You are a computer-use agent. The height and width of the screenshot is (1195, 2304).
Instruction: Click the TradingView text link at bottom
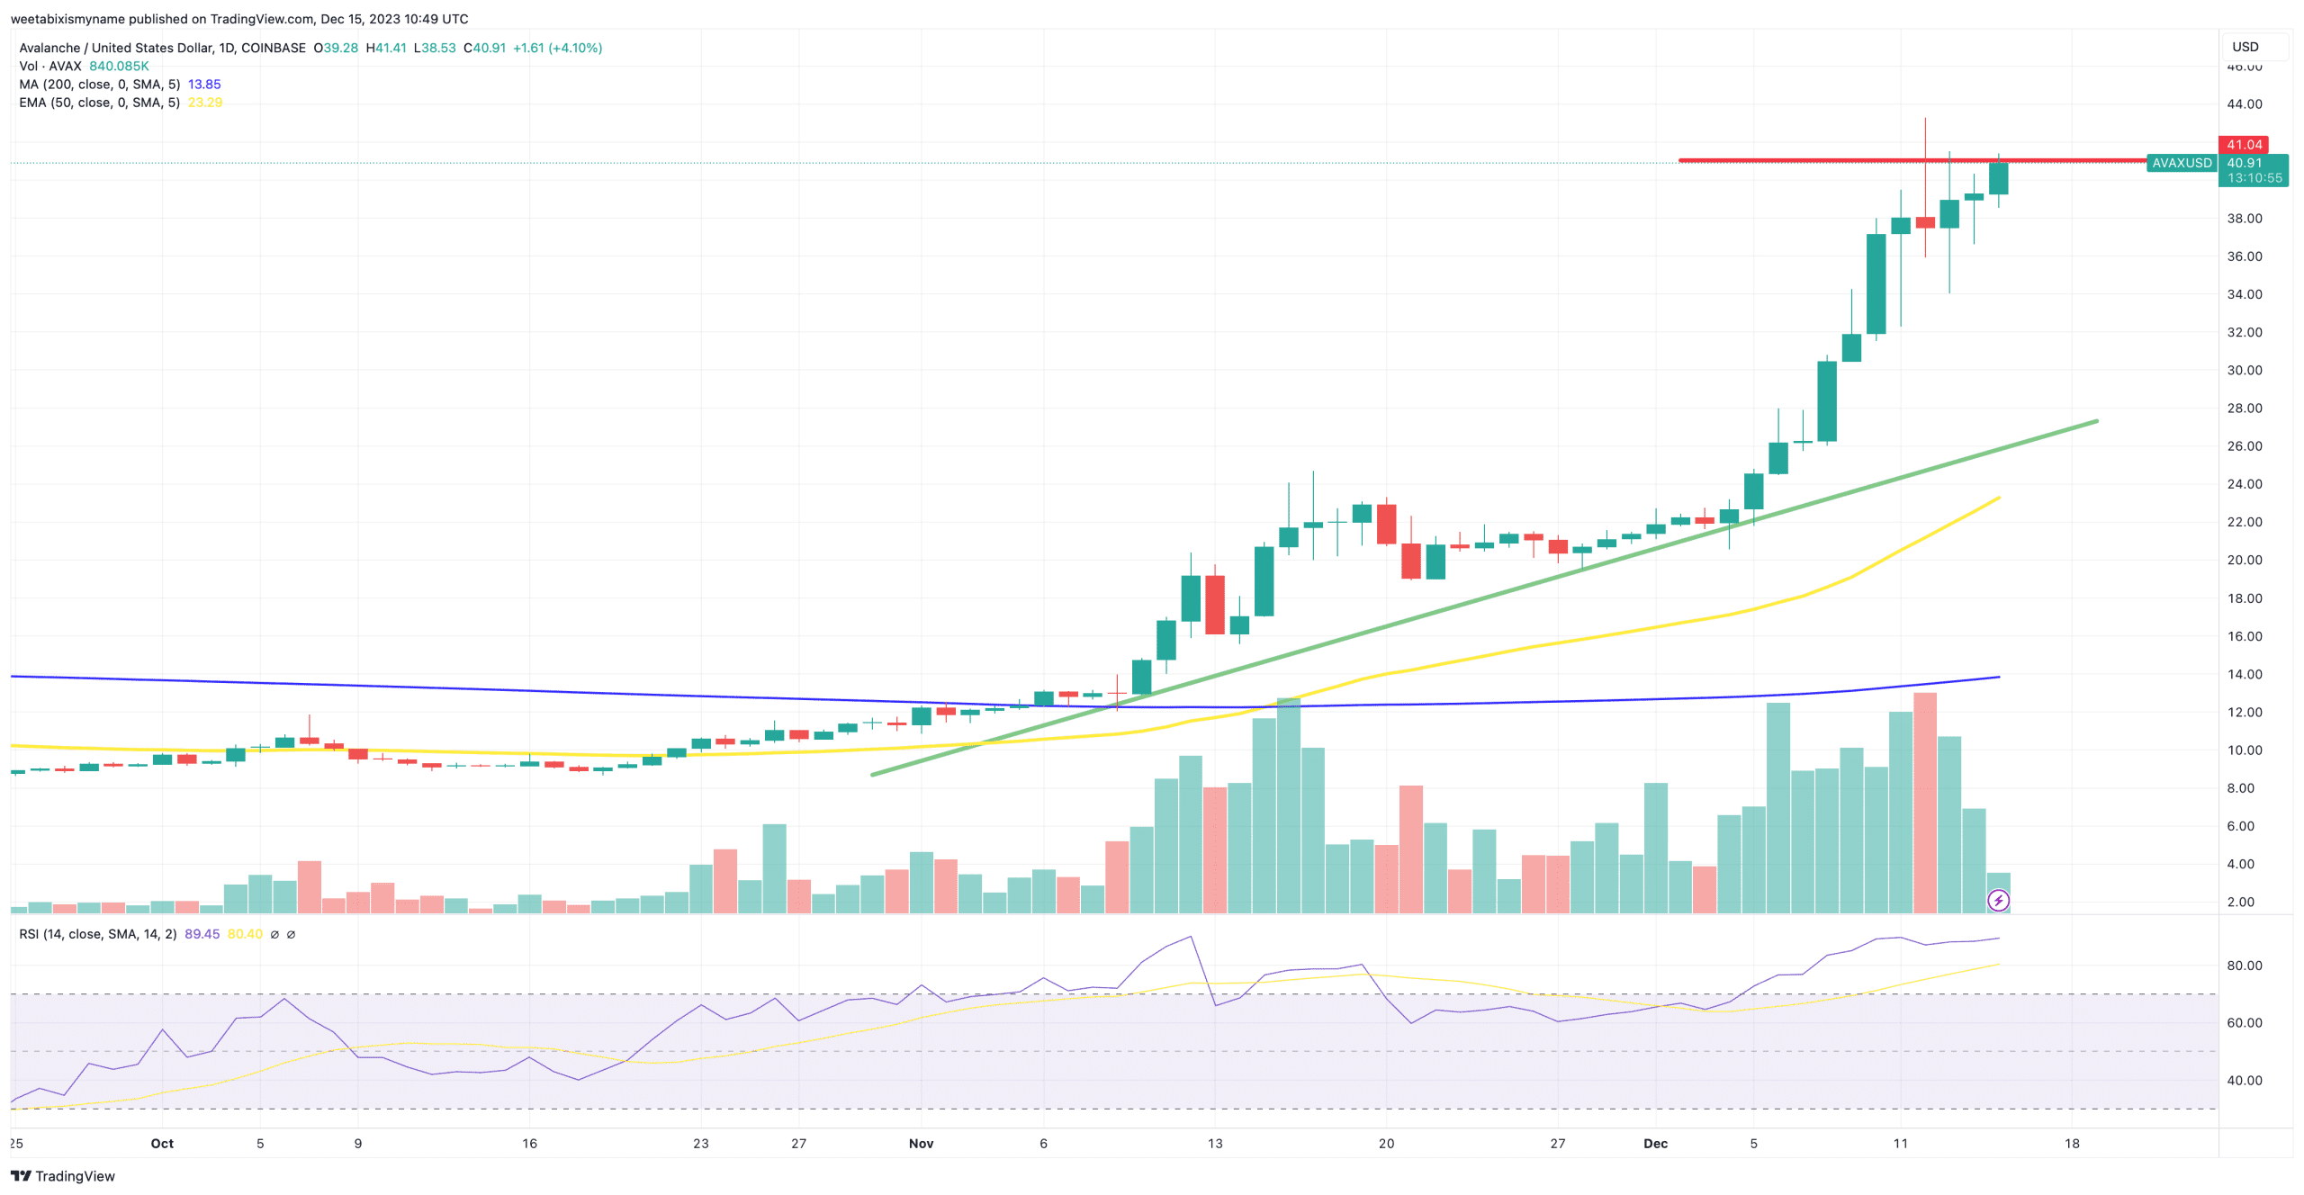pos(75,1176)
